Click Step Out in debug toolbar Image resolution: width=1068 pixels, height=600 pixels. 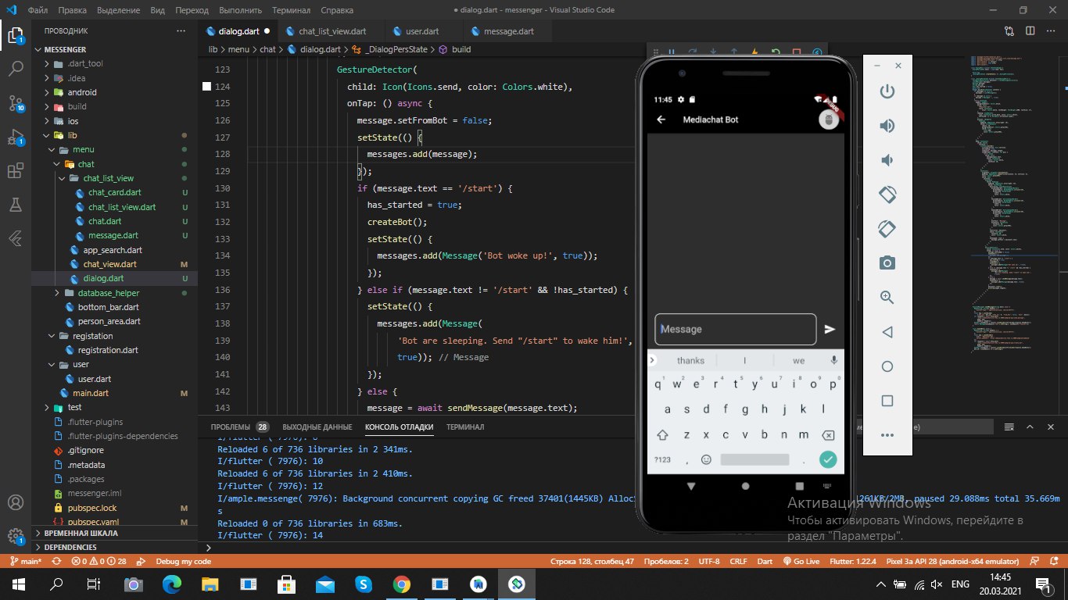pos(734,52)
